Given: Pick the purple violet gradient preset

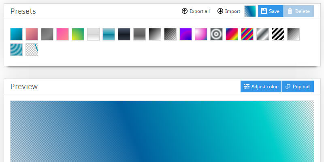Looking at the screenshot, I should pos(186,34).
